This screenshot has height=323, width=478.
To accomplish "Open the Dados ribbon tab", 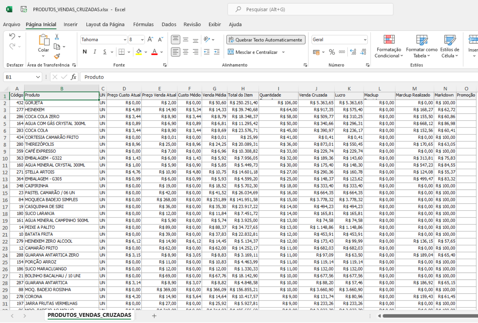I will click(169, 24).
